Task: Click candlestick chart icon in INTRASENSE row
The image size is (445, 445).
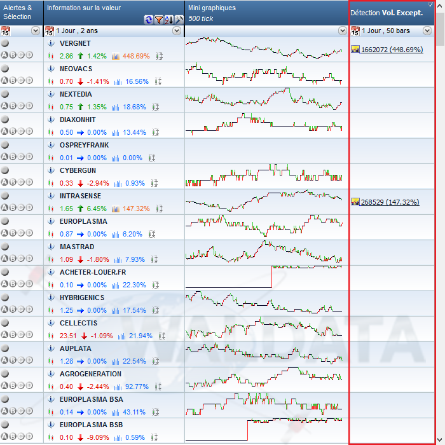Action: coord(51,209)
